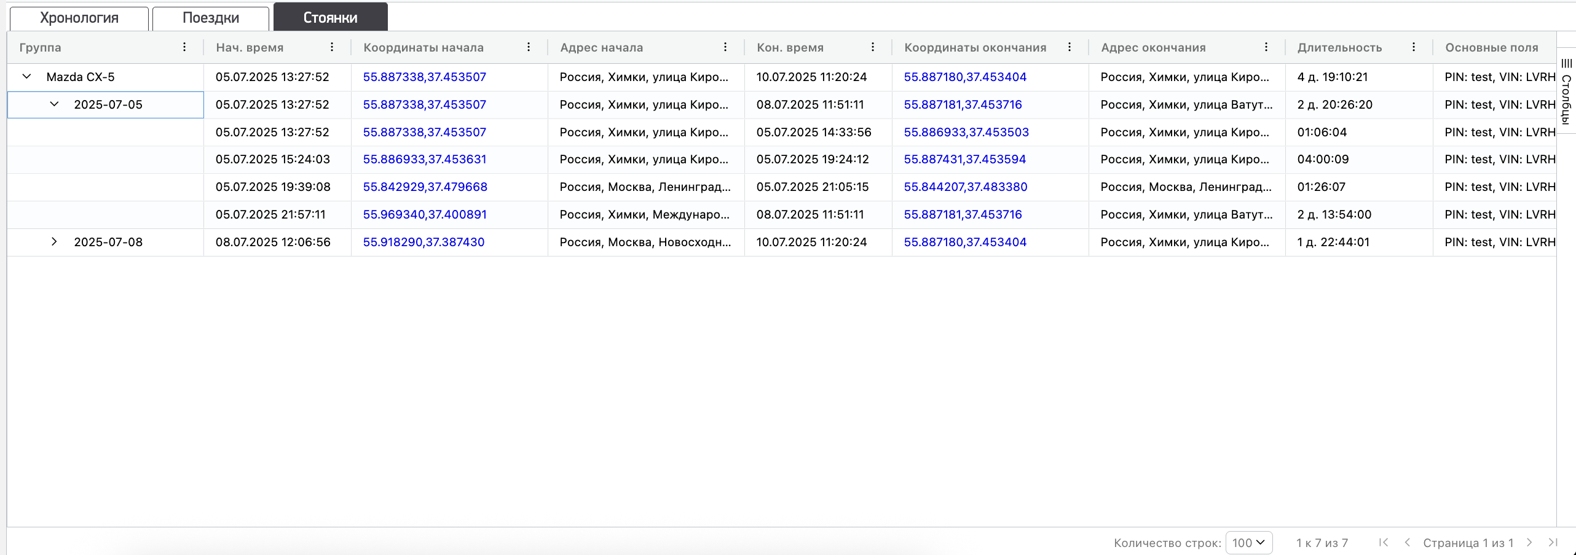The width and height of the screenshot is (1576, 555).
Task: Select the 2025-07-08 group label
Action: pos(108,242)
